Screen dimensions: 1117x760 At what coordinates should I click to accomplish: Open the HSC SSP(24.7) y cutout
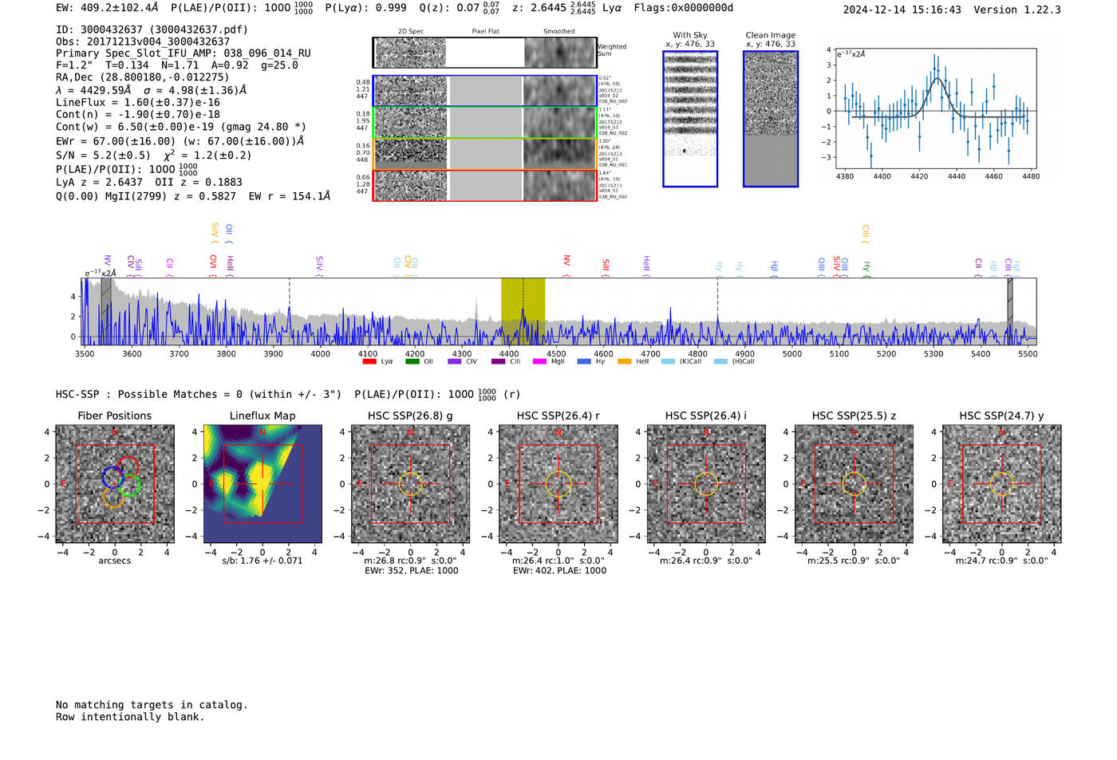pyautogui.click(x=1002, y=484)
